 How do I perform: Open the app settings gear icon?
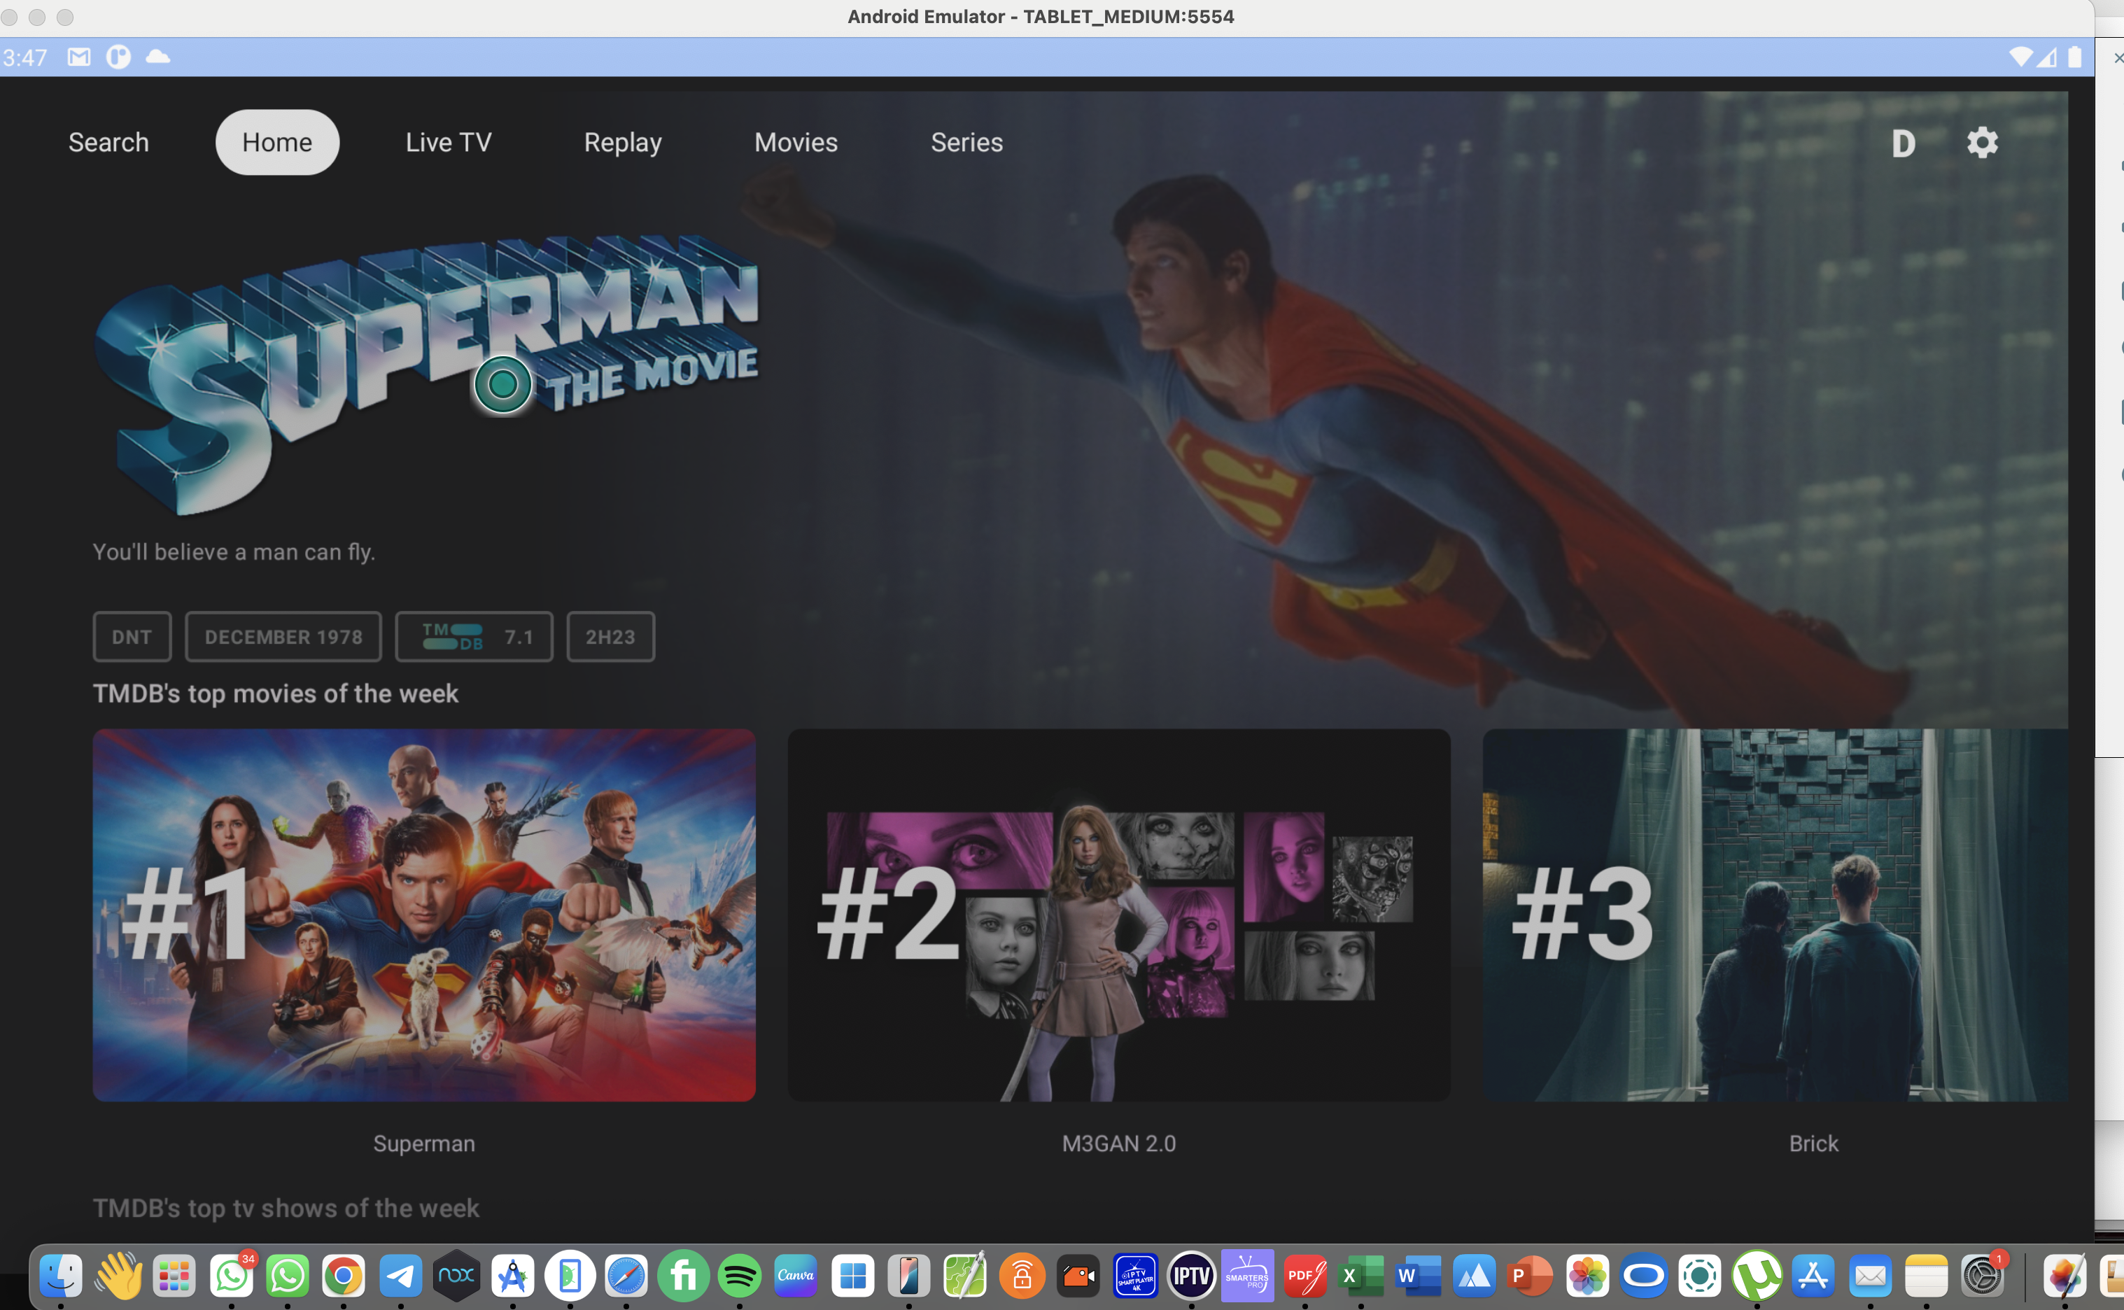coord(1983,142)
